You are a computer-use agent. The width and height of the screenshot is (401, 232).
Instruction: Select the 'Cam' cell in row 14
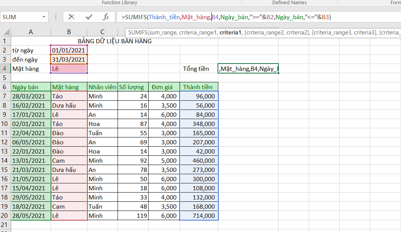[x=69, y=161]
